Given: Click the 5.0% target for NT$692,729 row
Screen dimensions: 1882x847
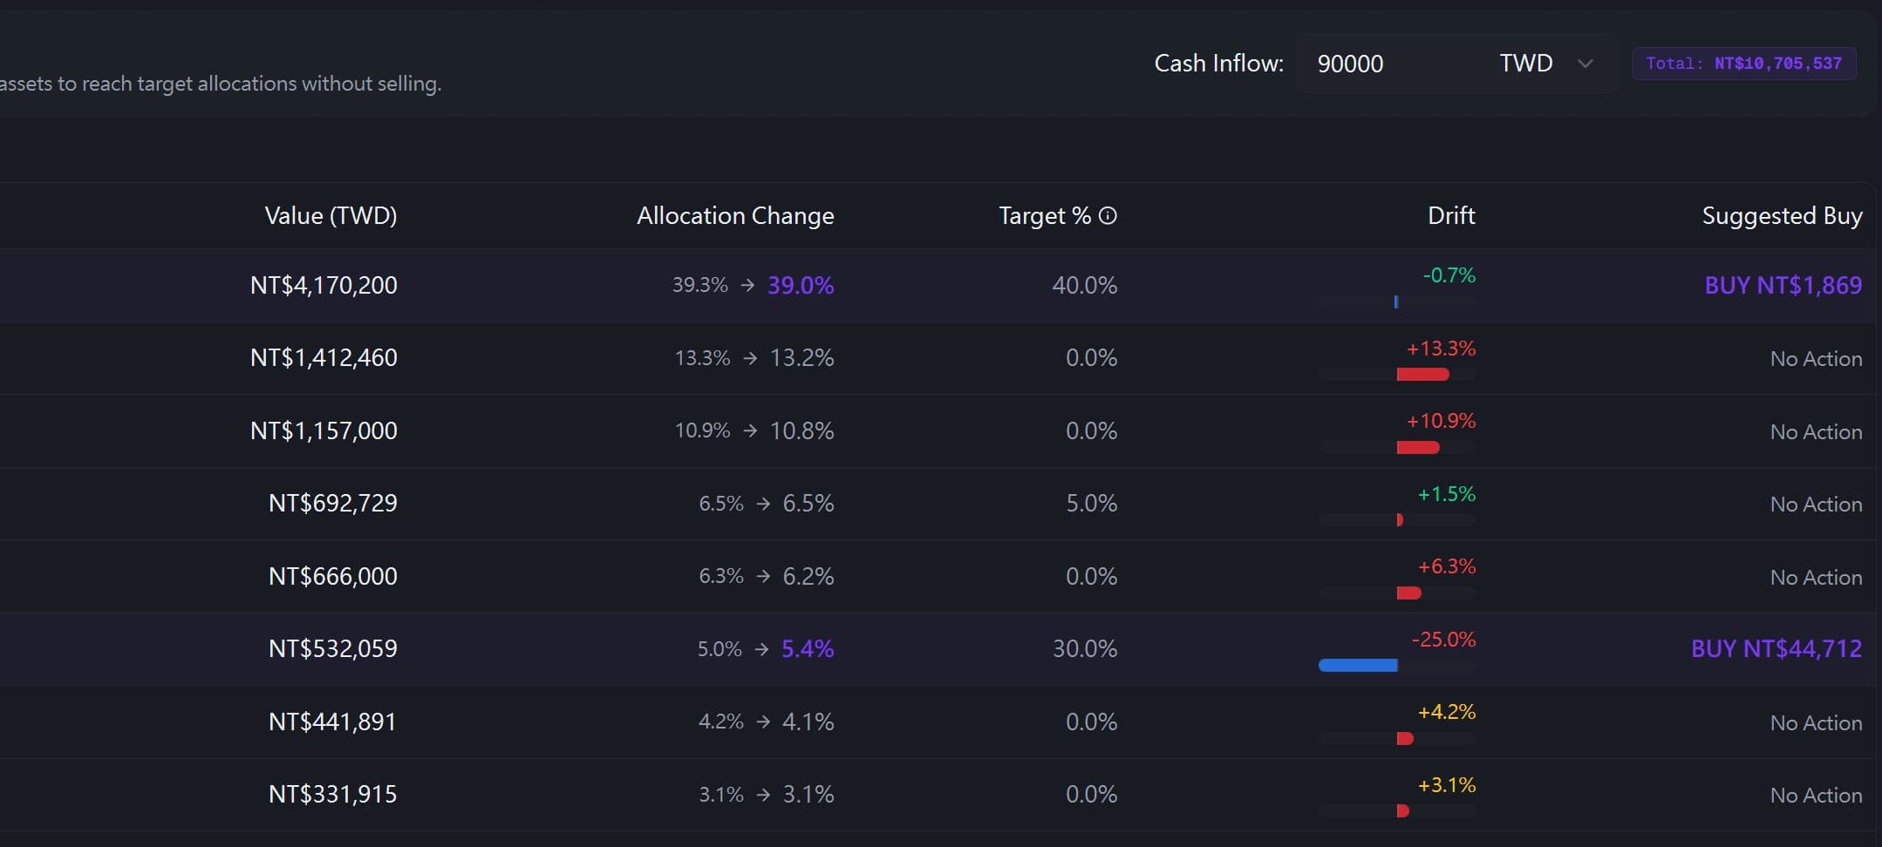Looking at the screenshot, I should click(1091, 503).
